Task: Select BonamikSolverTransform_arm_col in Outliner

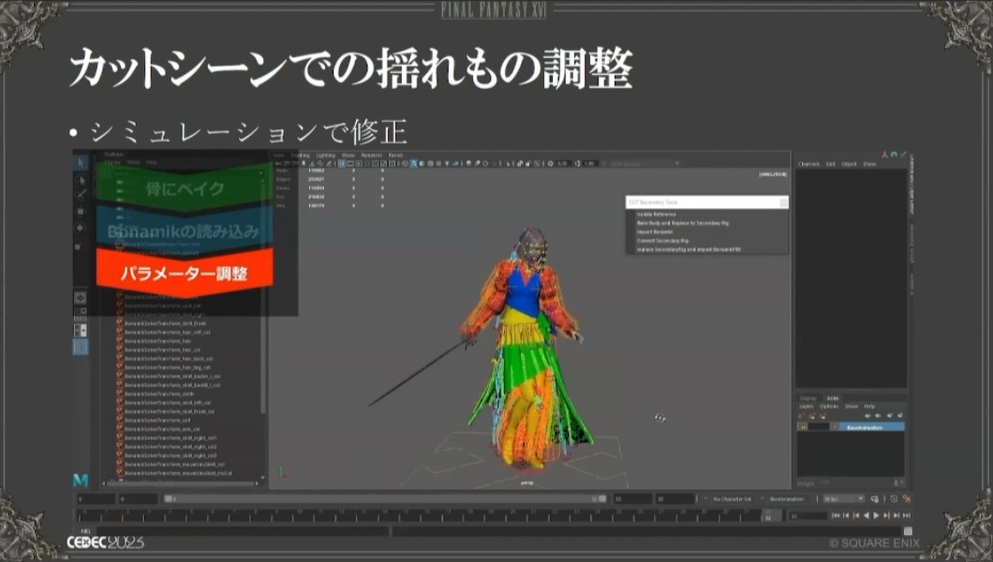Action: [162, 429]
